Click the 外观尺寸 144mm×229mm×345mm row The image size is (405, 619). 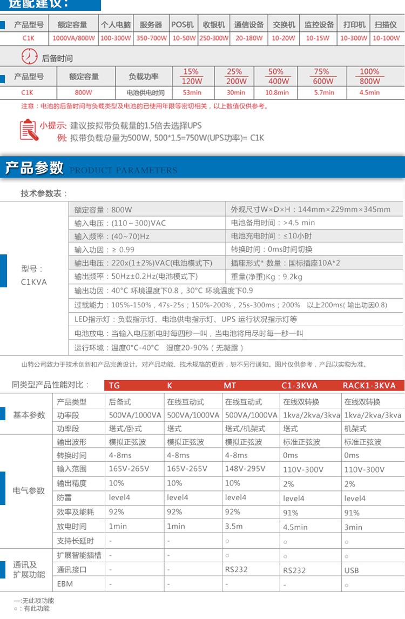(315, 209)
